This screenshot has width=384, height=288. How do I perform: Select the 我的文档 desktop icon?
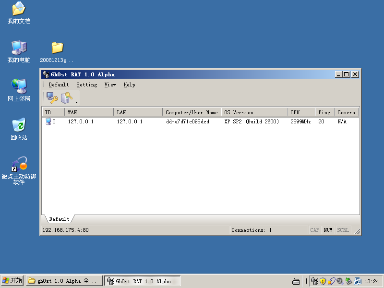click(x=19, y=13)
